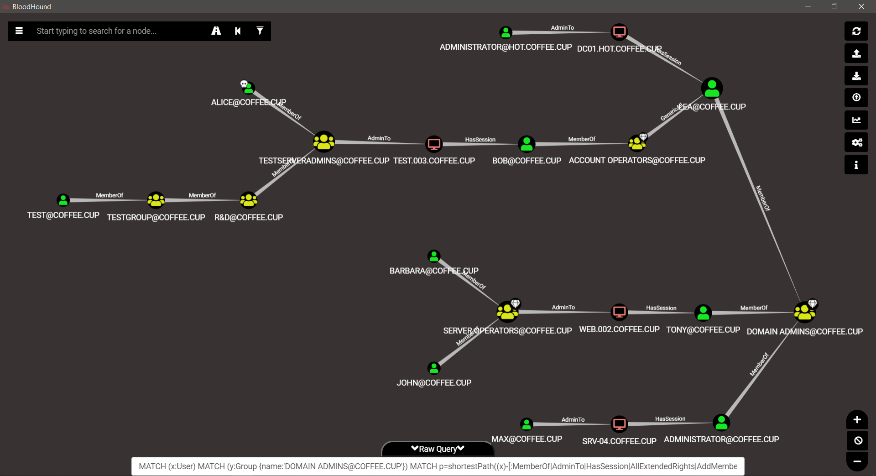Click HasSession label between SRV-04 and ADMINISTRATOR
876x476 pixels.
coord(670,419)
